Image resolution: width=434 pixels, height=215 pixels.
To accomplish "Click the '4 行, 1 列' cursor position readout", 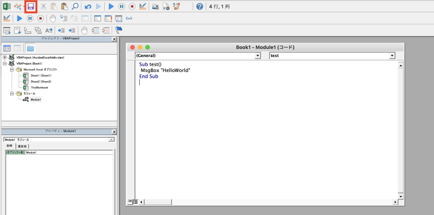I will tap(219, 7).
